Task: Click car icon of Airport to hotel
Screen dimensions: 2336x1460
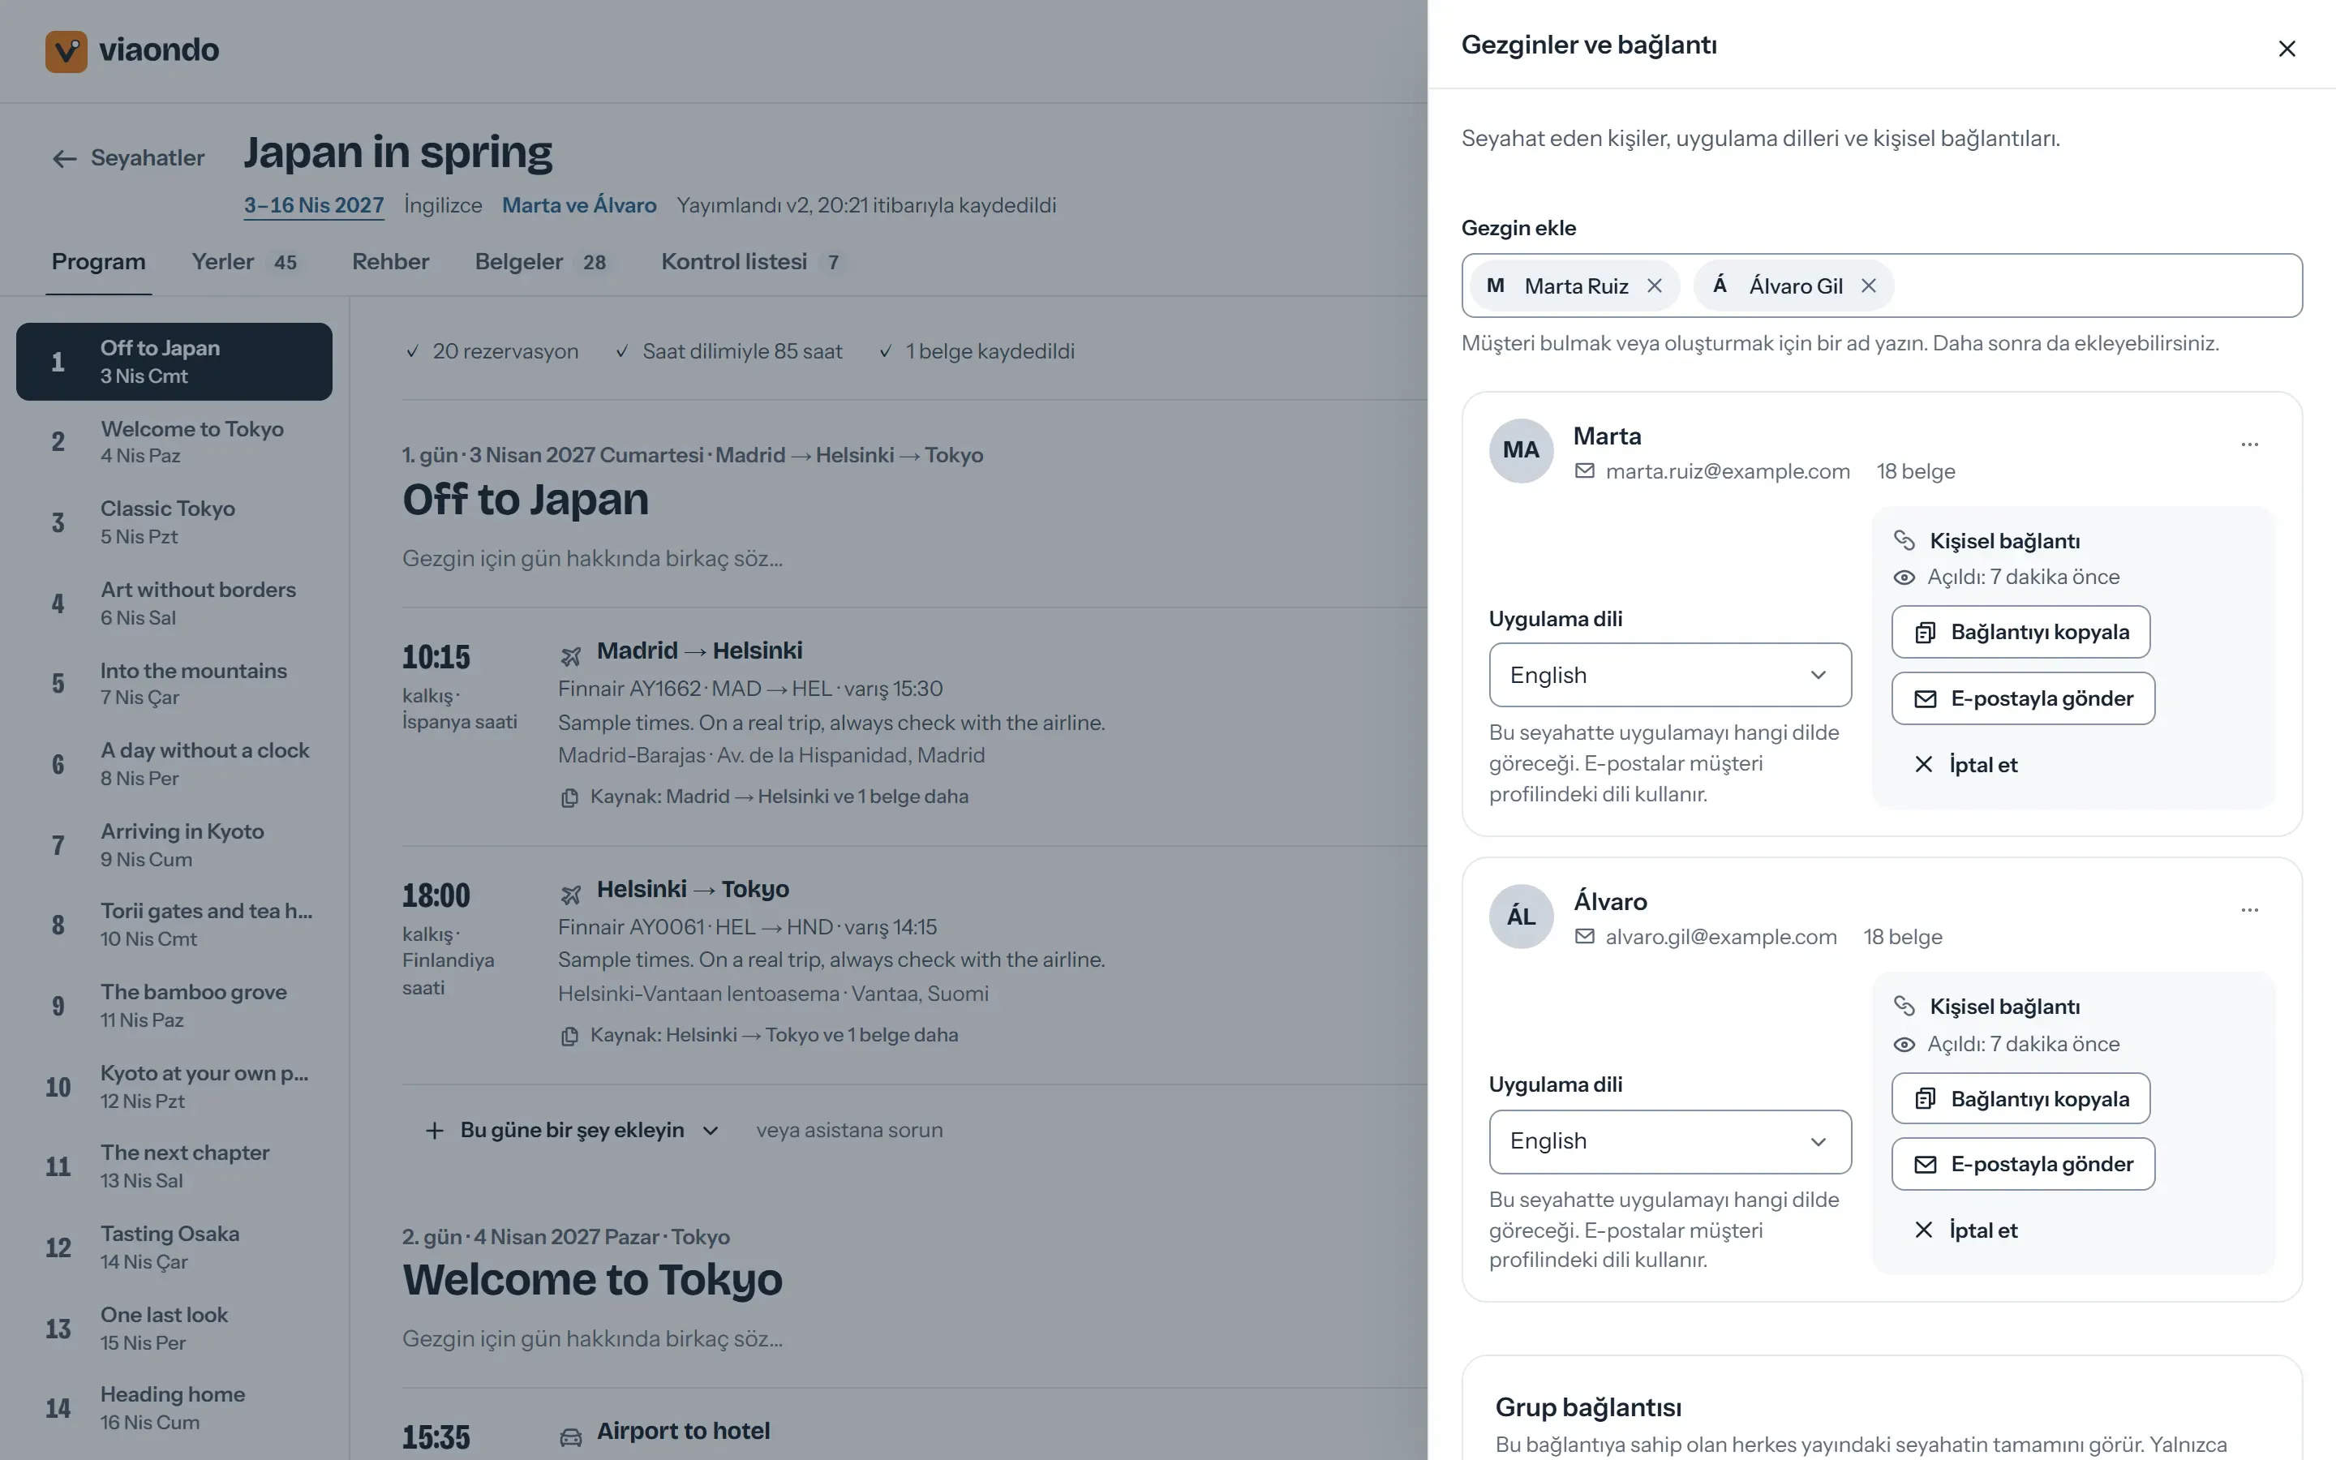Action: tap(570, 1436)
